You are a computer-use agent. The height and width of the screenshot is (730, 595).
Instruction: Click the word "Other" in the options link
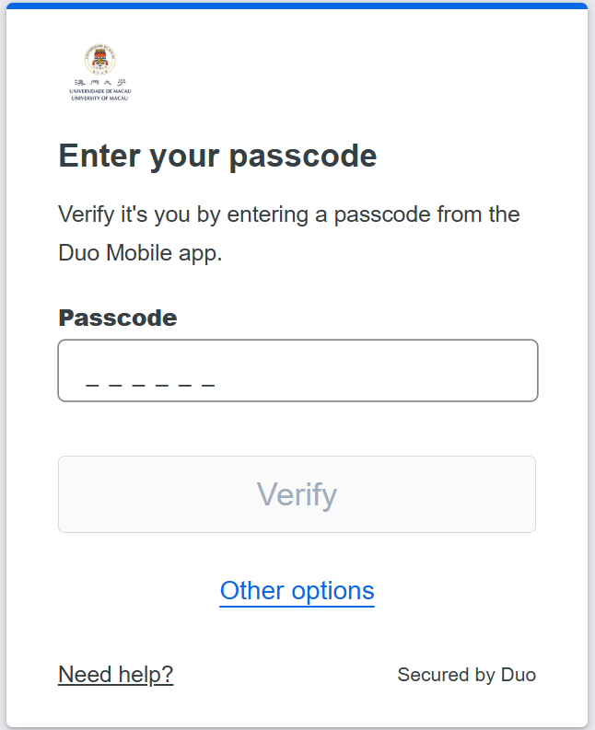[x=251, y=590]
